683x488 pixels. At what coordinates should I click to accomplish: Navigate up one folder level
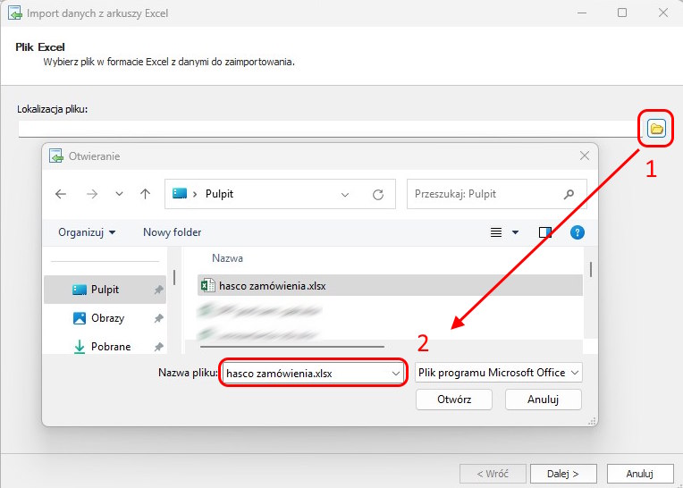point(145,194)
